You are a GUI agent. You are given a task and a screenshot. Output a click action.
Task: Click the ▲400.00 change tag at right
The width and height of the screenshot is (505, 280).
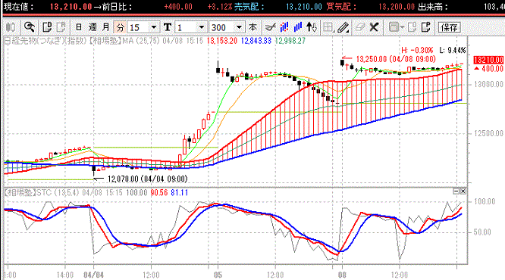click(488, 68)
